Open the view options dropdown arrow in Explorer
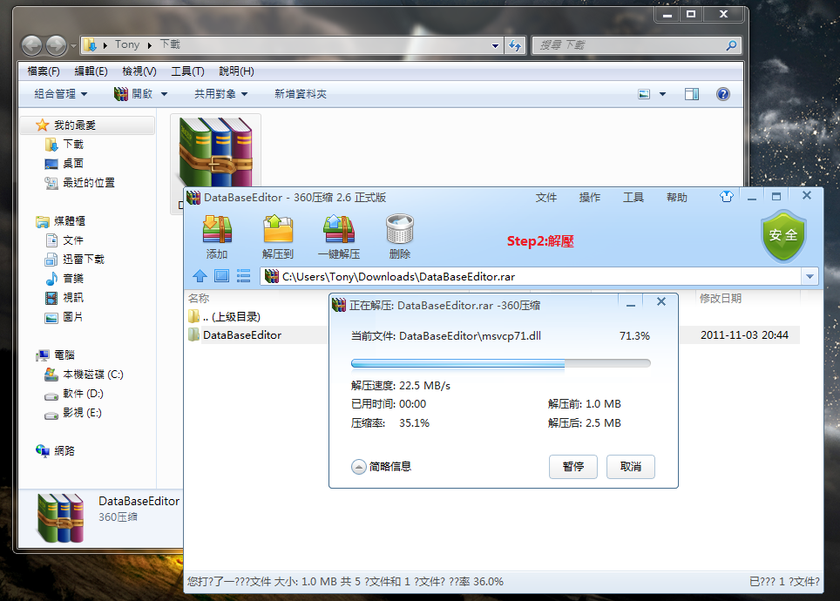Viewport: 840px width, 601px height. (x=663, y=94)
